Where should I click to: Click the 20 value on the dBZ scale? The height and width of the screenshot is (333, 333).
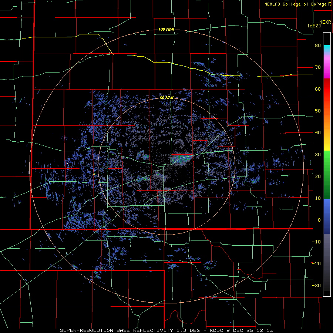click(318, 176)
